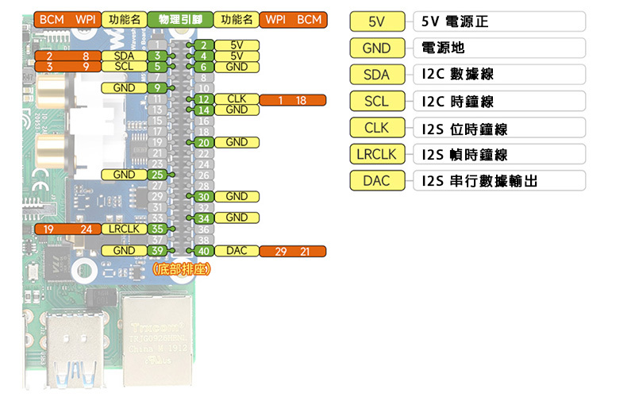Click the green pin 3 label
This screenshot has width=635, height=397.
pos(157,56)
